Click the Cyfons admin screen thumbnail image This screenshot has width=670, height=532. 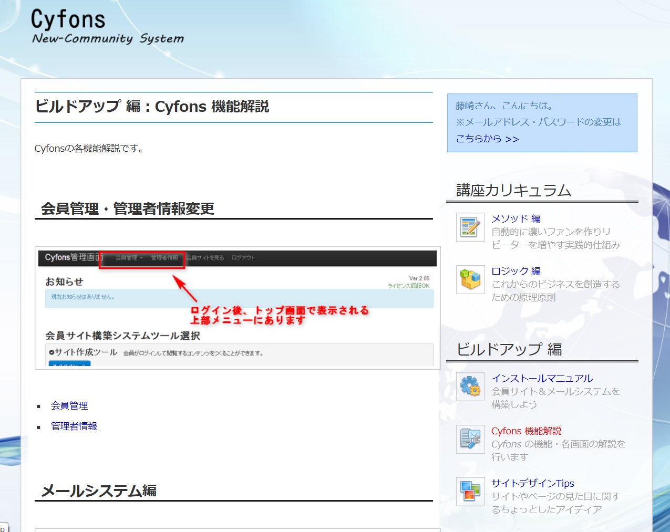click(x=235, y=307)
